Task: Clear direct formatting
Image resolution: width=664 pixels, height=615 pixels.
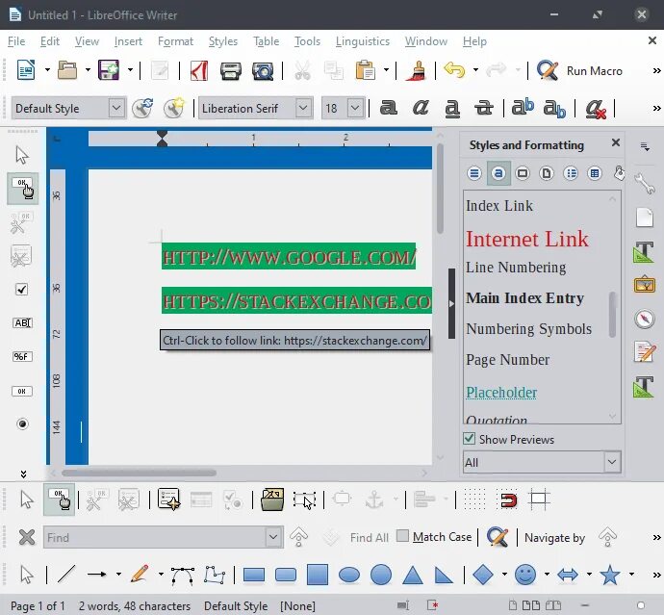Action: click(596, 109)
